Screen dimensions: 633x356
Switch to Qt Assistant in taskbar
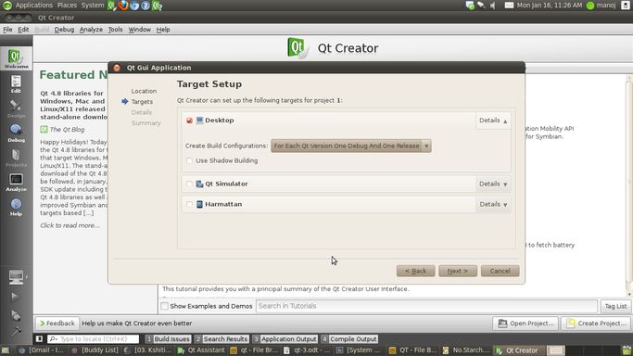coord(201,350)
